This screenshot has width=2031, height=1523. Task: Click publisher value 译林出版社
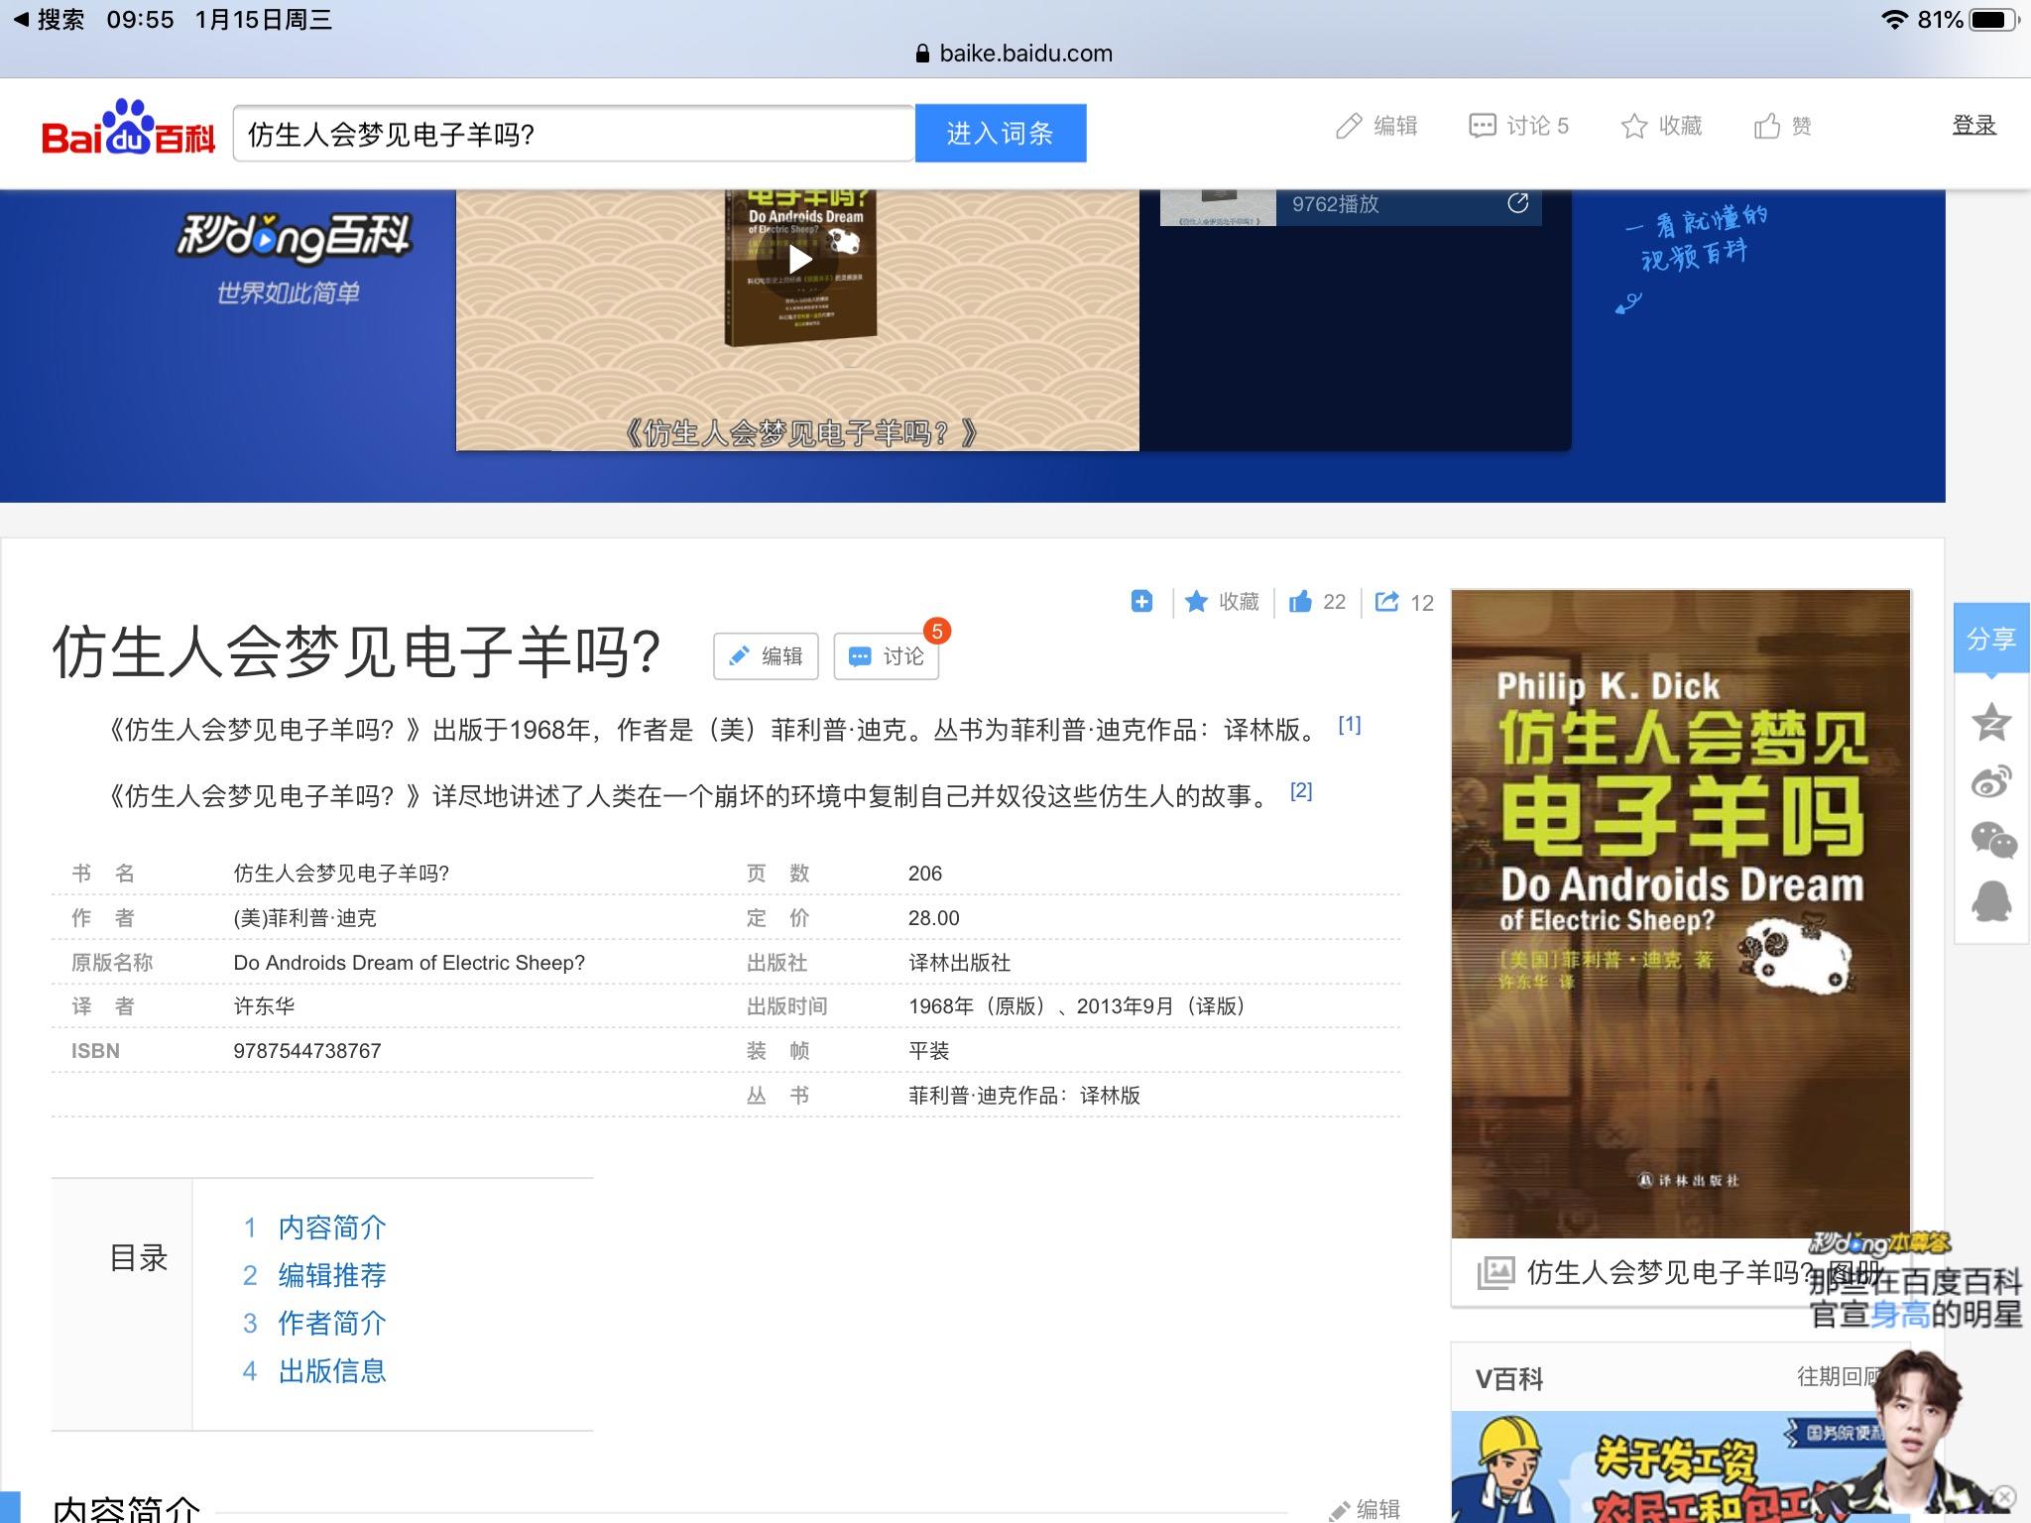coord(959,963)
